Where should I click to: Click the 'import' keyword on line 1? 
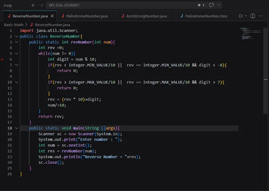(27, 30)
